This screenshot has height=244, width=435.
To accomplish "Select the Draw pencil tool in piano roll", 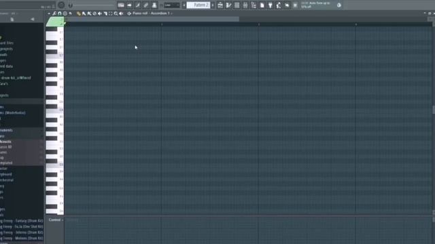I will 78,14.
